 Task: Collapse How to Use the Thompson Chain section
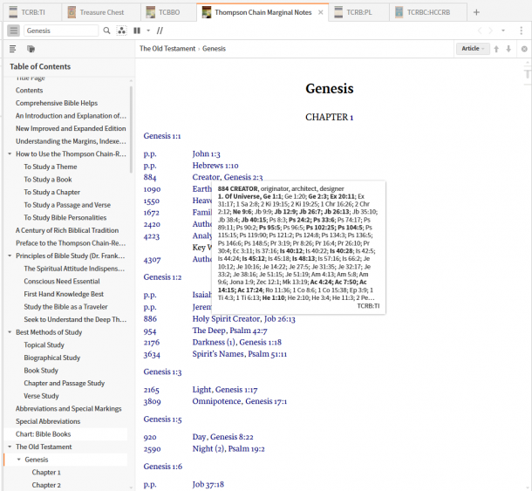point(10,153)
